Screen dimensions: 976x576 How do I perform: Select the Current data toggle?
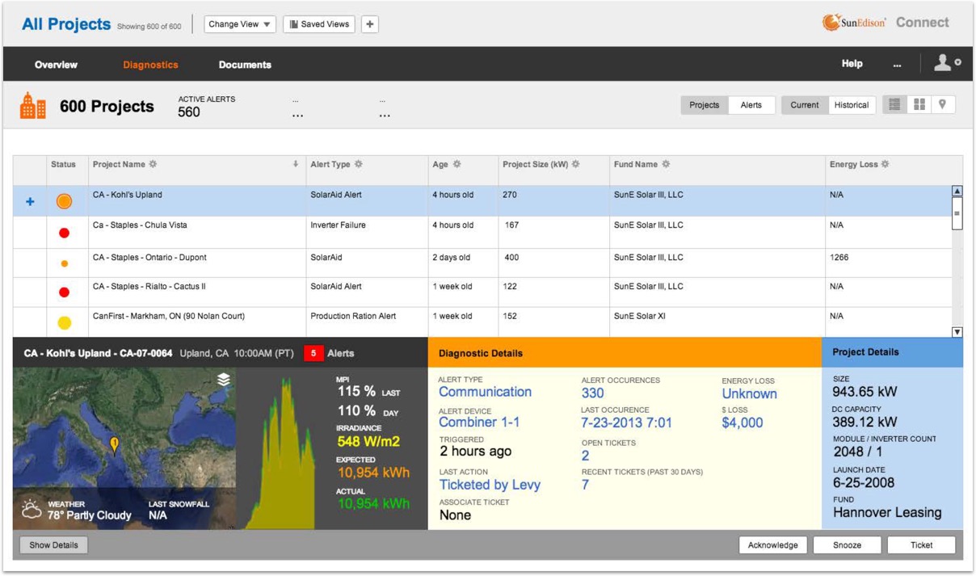(804, 105)
